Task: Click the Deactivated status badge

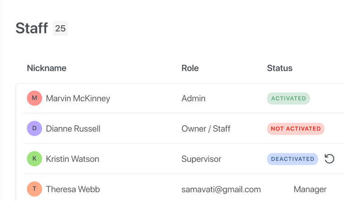Action: coord(292,159)
